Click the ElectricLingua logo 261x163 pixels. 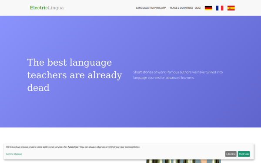[47, 8]
